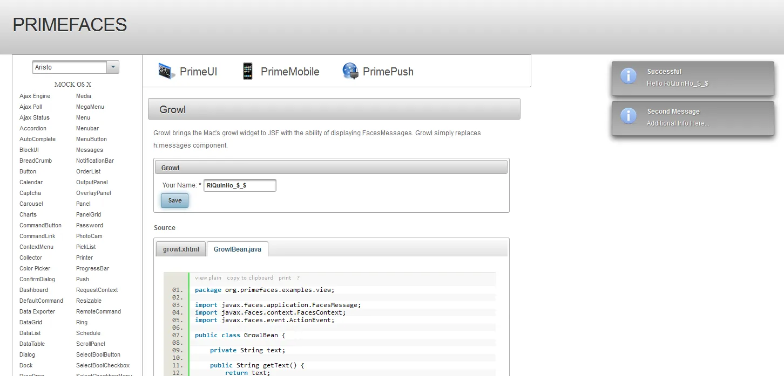The image size is (784, 376).
Task: Open the ContextMenu demo
Action: (x=37, y=247)
